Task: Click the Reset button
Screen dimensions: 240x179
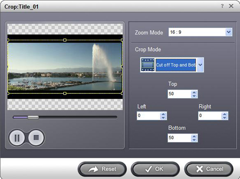Action: pyautogui.click(x=102, y=169)
